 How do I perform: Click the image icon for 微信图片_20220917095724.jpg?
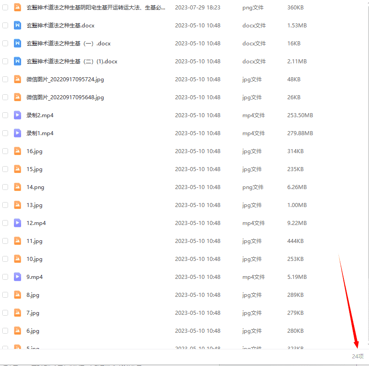(x=18, y=79)
